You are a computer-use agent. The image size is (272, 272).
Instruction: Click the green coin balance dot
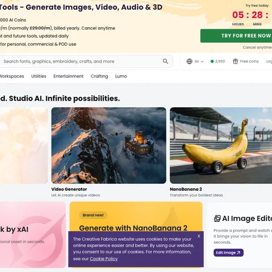point(212,61)
